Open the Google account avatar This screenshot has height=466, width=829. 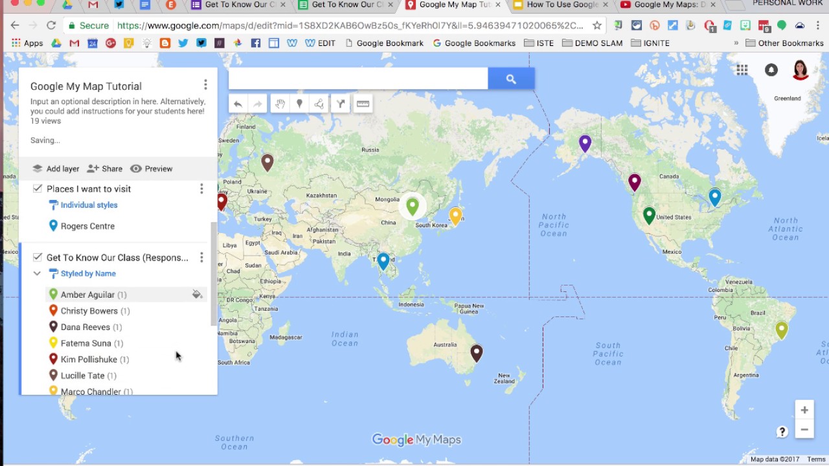point(801,70)
